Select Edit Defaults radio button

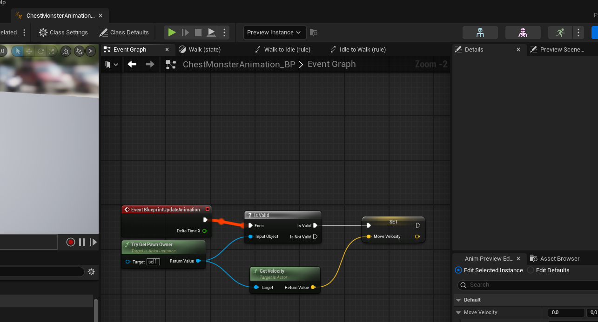point(531,270)
